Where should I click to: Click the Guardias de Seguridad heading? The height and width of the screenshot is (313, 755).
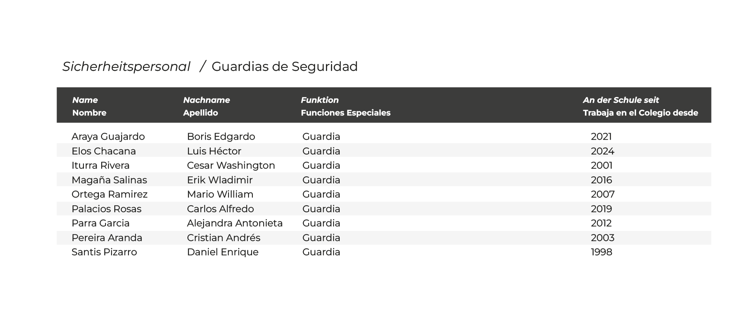284,67
